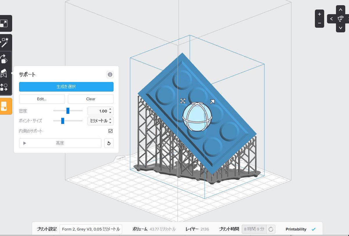Click the Printability label
349x236 pixels.
pyautogui.click(x=296, y=229)
